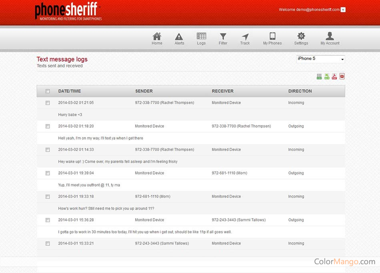Check the box for the 01:18:20 message
Screen dimensions: 380x273
[48, 126]
